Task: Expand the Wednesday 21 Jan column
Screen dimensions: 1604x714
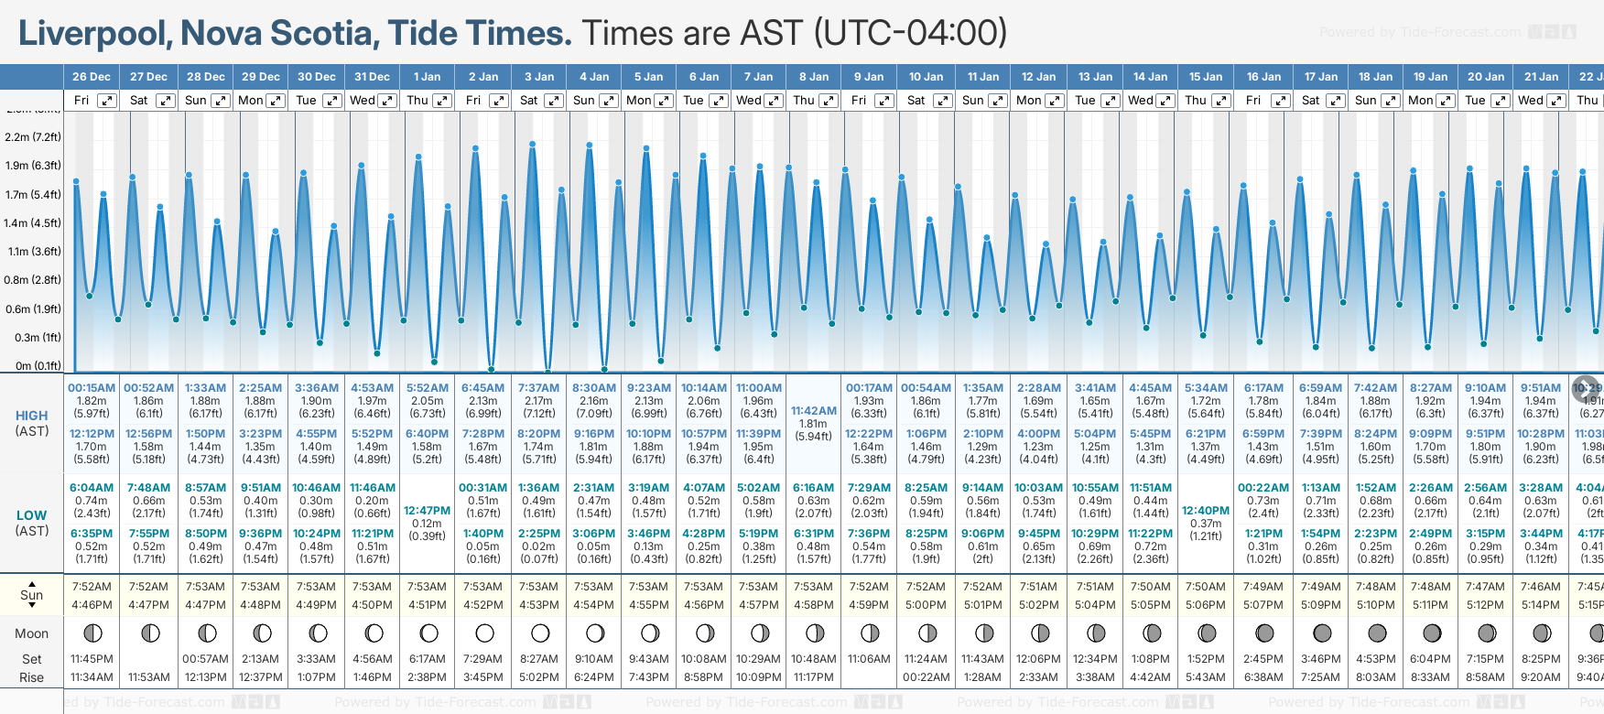Action: click(1556, 101)
